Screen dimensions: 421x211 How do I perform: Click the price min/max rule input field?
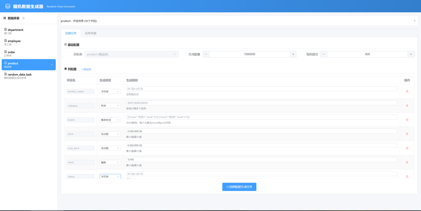pyautogui.click(x=262, y=131)
